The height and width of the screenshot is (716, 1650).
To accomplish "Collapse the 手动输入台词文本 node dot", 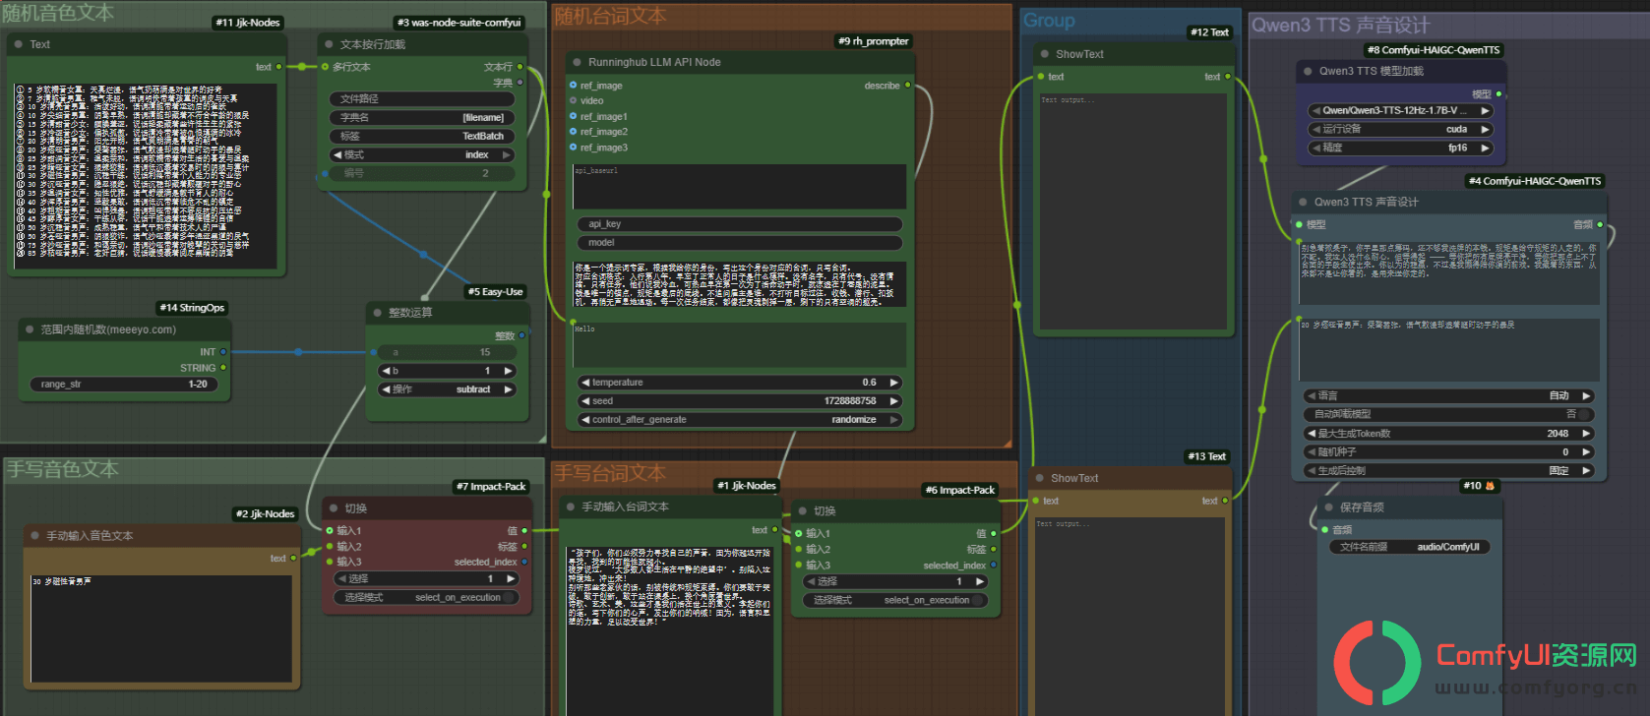I will click(x=570, y=507).
